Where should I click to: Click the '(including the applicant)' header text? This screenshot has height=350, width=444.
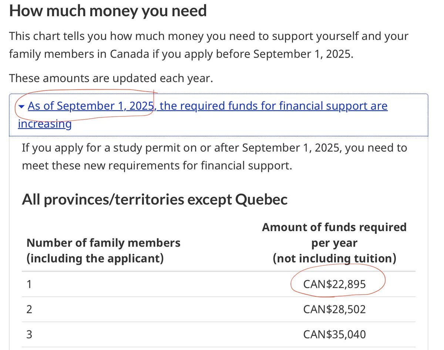click(x=95, y=258)
